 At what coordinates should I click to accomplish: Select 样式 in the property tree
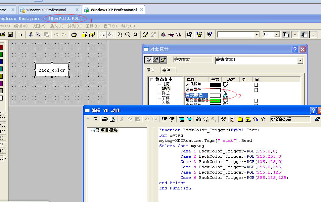pos(165,93)
